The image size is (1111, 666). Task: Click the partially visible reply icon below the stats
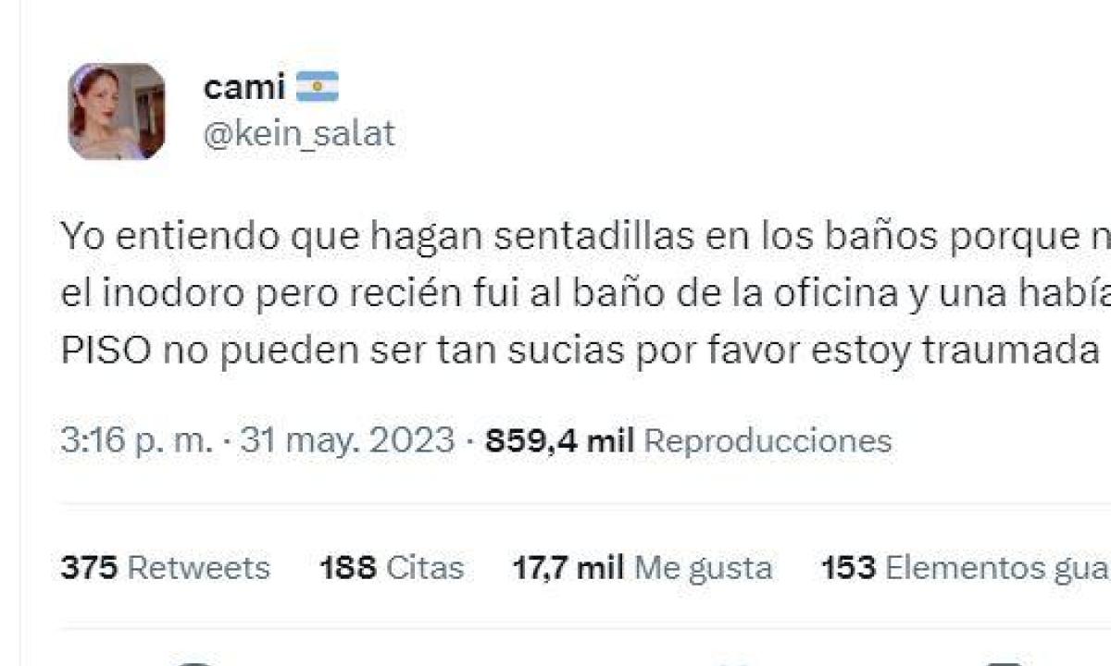194,661
